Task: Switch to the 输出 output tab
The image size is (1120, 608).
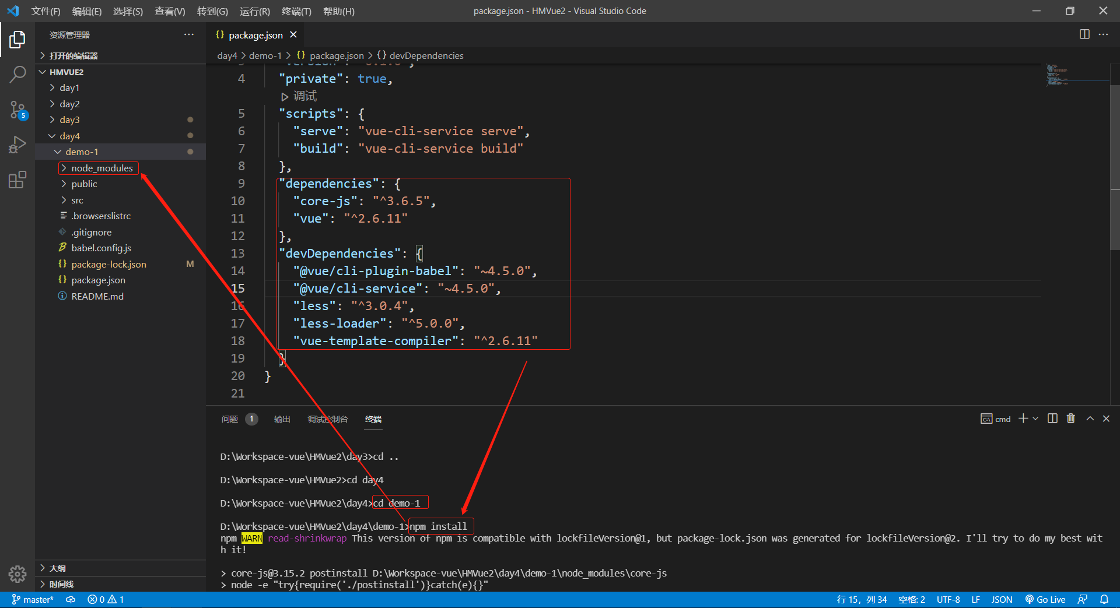Action: [282, 419]
